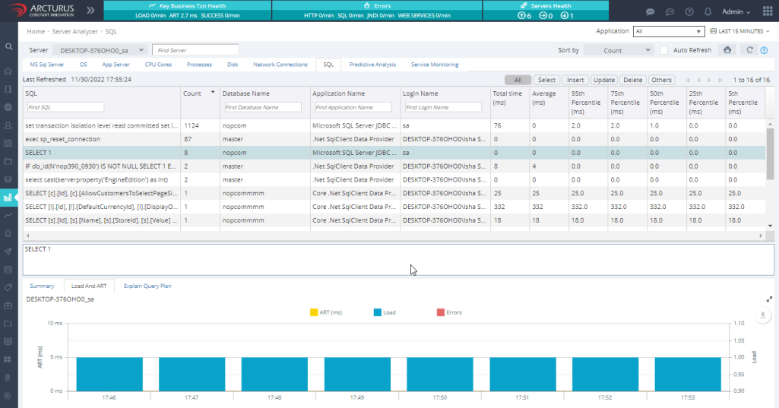Go to the home icon in sidebar
Screen dimensions: 779x408
[8, 71]
